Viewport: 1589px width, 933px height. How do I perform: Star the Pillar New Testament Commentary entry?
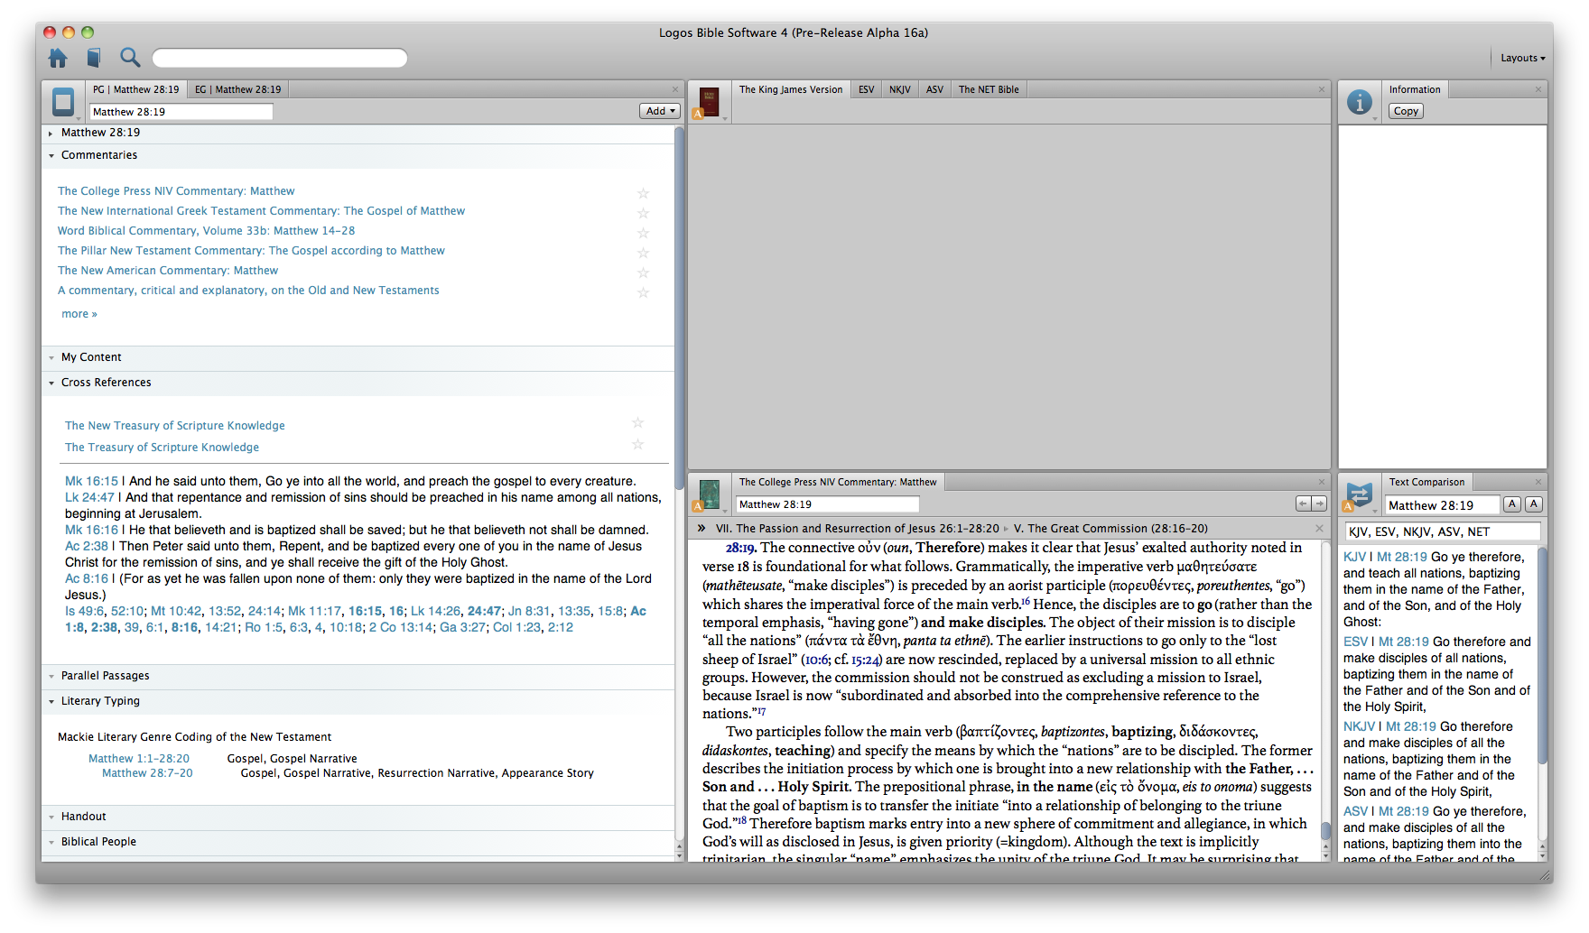point(643,252)
